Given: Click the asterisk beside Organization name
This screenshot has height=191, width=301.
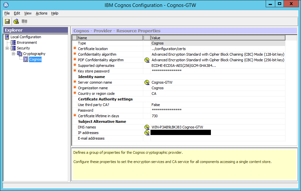Looking at the screenshot, I should point(75,87).
